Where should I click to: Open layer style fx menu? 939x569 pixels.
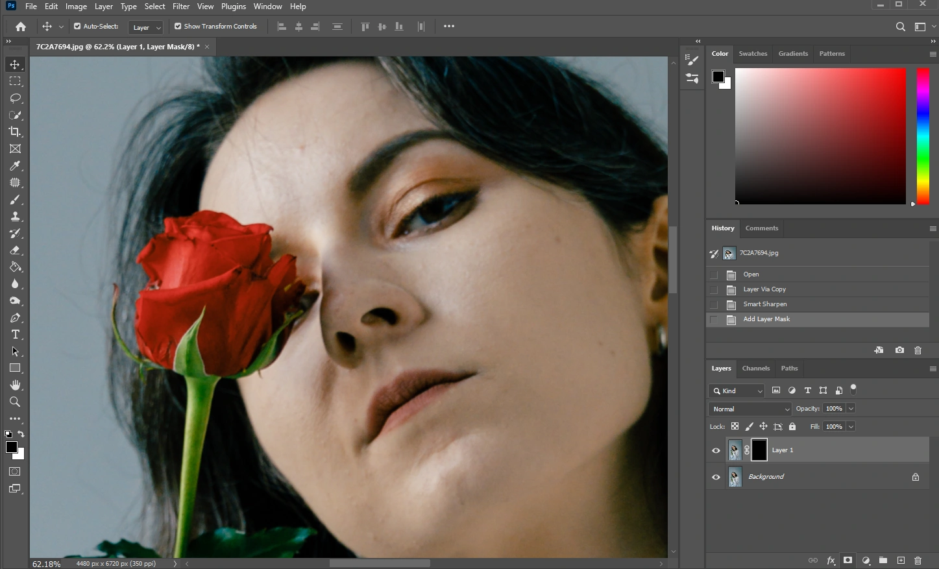click(831, 560)
